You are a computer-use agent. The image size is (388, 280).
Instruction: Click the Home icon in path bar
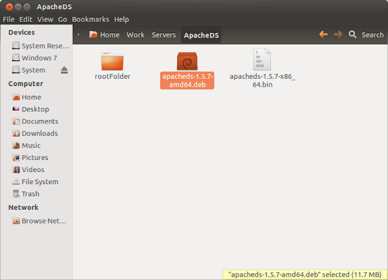(x=93, y=35)
